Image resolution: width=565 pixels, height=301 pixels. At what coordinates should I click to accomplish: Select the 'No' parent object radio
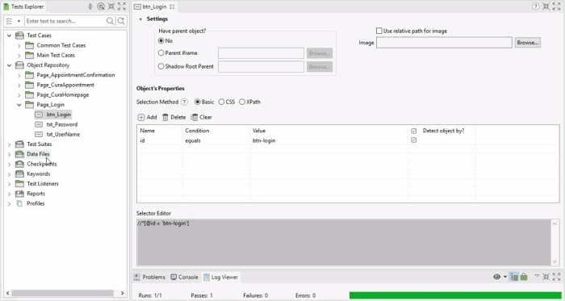pos(161,40)
